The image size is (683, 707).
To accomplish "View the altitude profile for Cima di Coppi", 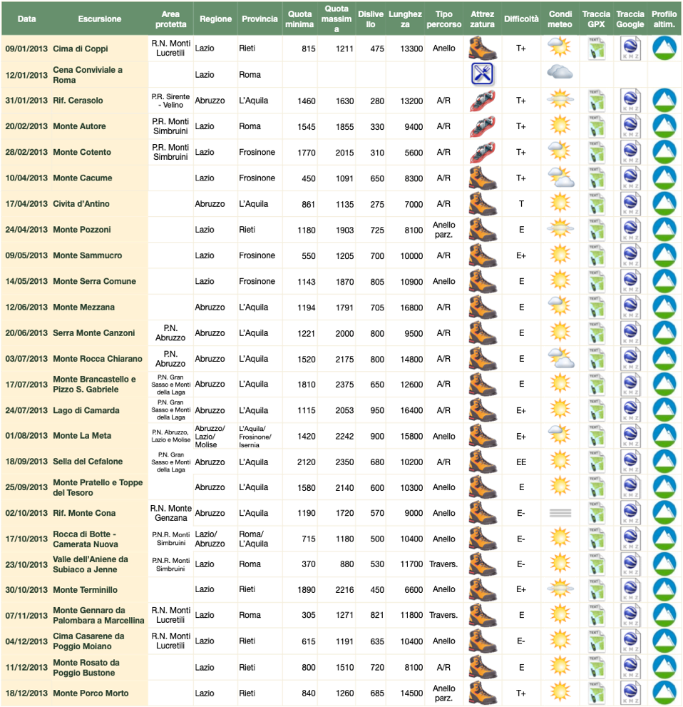I will click(x=664, y=49).
